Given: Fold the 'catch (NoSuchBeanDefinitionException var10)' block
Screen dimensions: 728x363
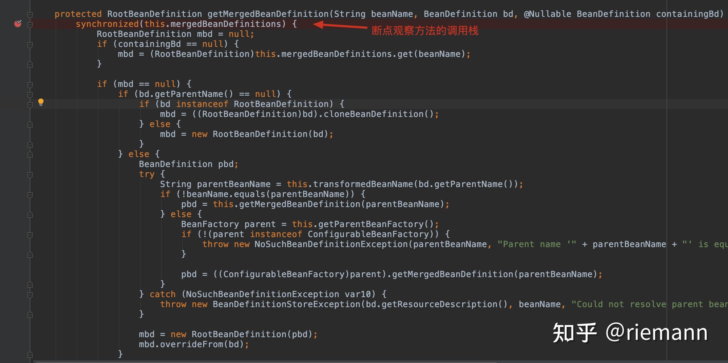Looking at the screenshot, I should tap(30, 295).
